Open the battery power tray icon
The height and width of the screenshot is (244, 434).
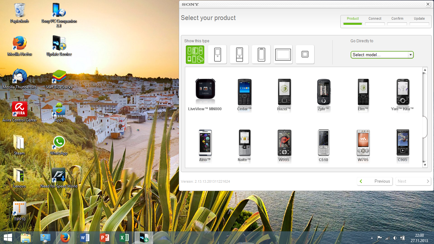[x=403, y=238]
